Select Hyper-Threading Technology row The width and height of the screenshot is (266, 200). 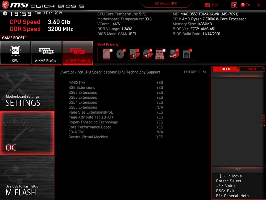tap(116, 122)
